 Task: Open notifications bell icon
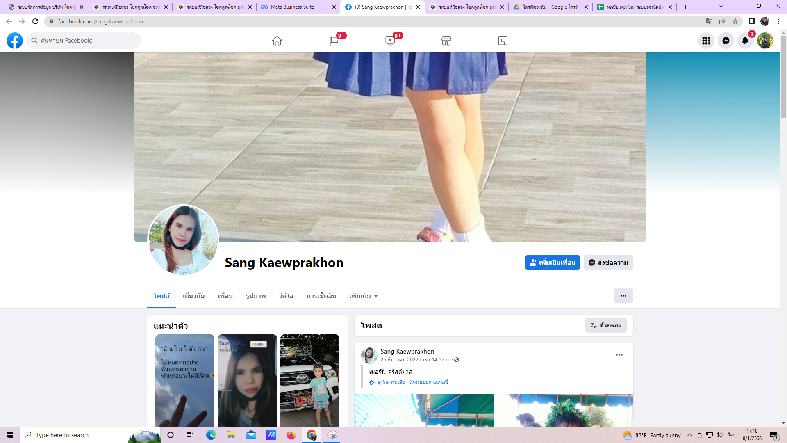click(746, 41)
